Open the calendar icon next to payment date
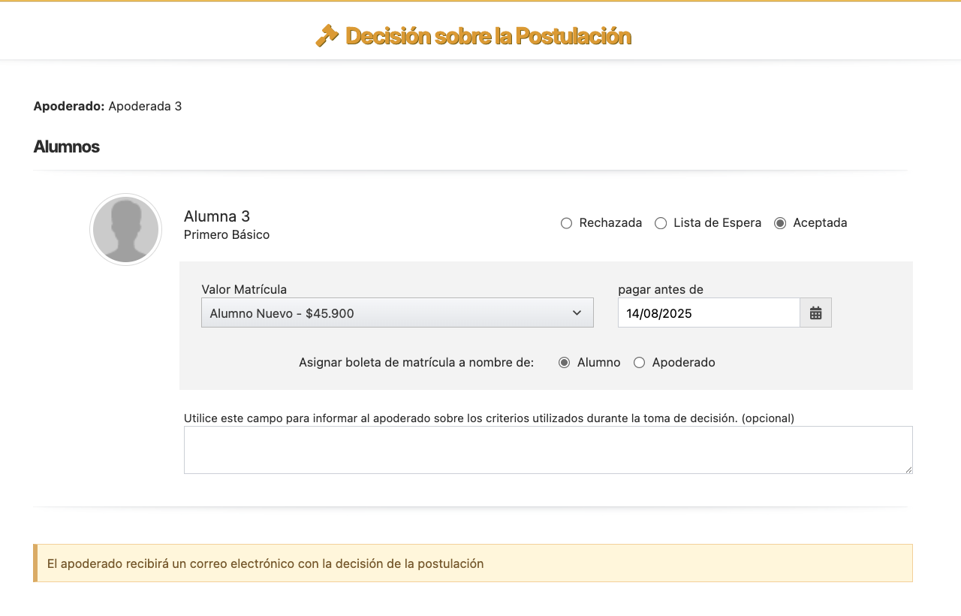961x616 pixels. click(x=815, y=312)
